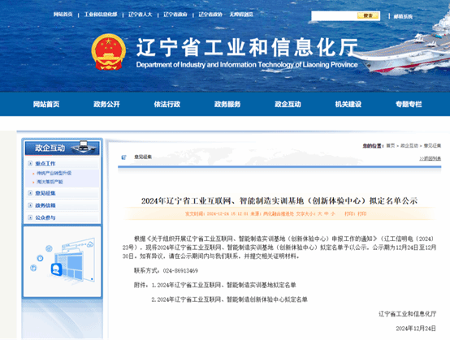
Task: Click 意见征集 in breadcrumb
Action: point(432,146)
